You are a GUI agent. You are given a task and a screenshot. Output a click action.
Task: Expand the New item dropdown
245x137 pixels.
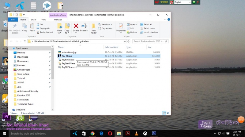pos(106,24)
